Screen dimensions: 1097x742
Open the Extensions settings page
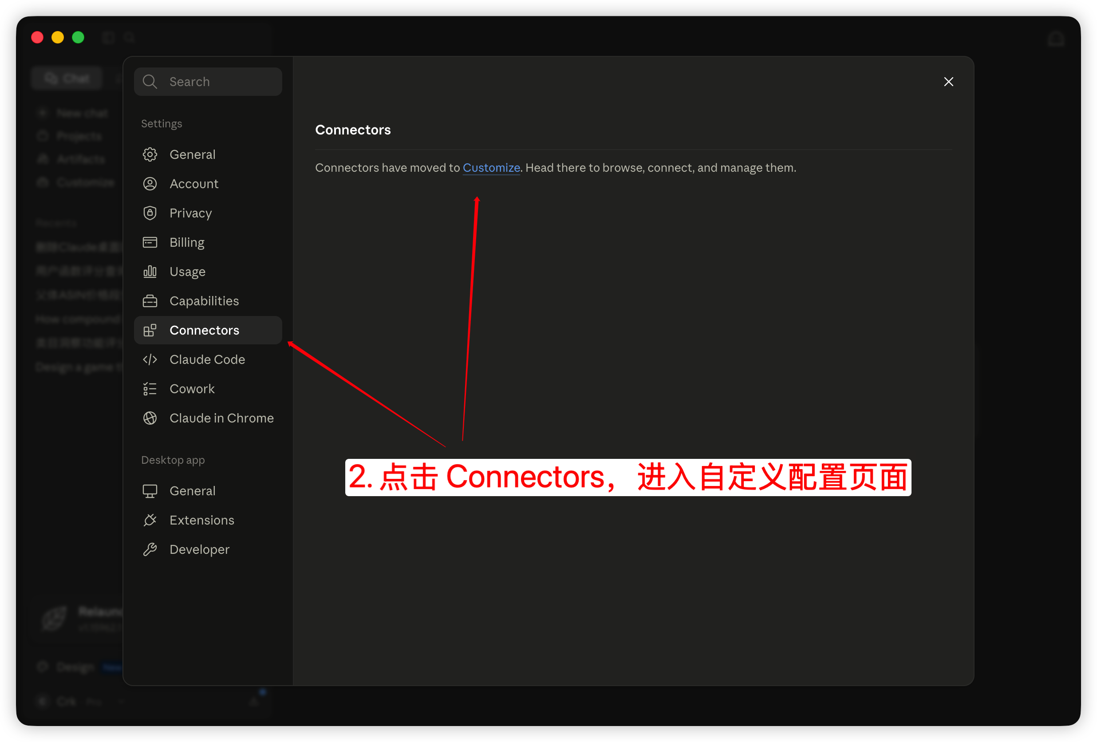(x=208, y=520)
